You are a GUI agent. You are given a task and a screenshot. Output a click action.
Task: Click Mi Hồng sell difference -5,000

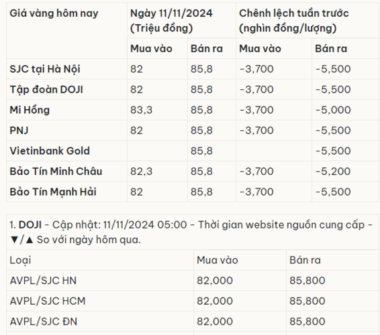(x=333, y=110)
